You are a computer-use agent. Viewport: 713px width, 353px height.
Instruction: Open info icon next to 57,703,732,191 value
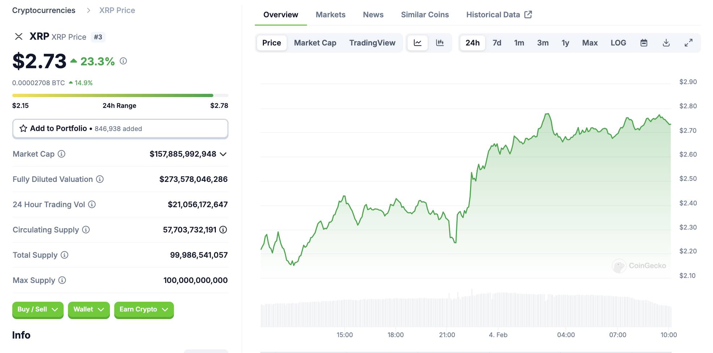tap(223, 230)
